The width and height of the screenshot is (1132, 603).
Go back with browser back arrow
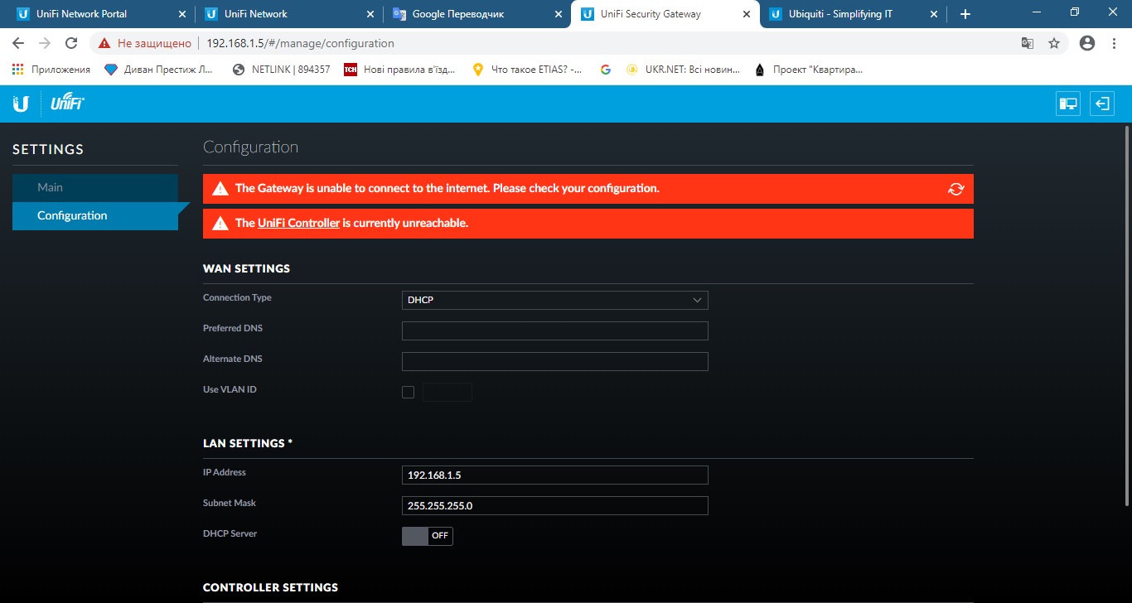click(x=18, y=43)
